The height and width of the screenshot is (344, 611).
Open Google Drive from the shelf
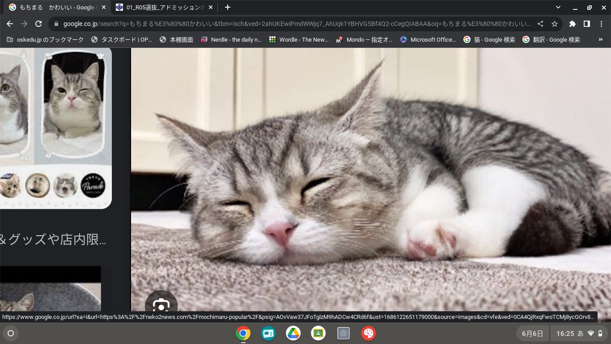pyautogui.click(x=293, y=333)
